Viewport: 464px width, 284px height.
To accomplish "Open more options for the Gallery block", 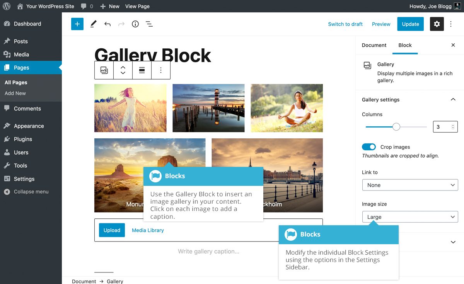I will [x=161, y=70].
